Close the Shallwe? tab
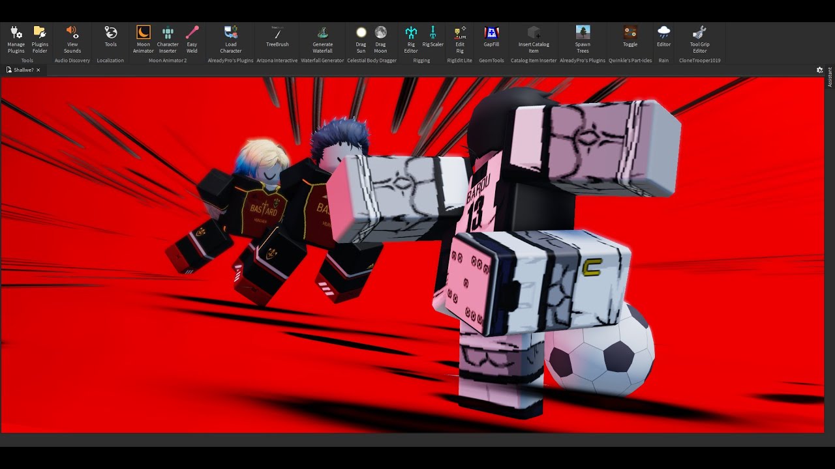This screenshot has width=835, height=469. pyautogui.click(x=38, y=70)
